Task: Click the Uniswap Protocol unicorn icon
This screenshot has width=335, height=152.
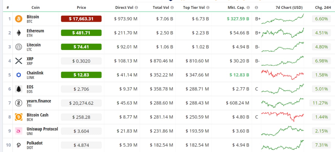Action: [x=19, y=131]
